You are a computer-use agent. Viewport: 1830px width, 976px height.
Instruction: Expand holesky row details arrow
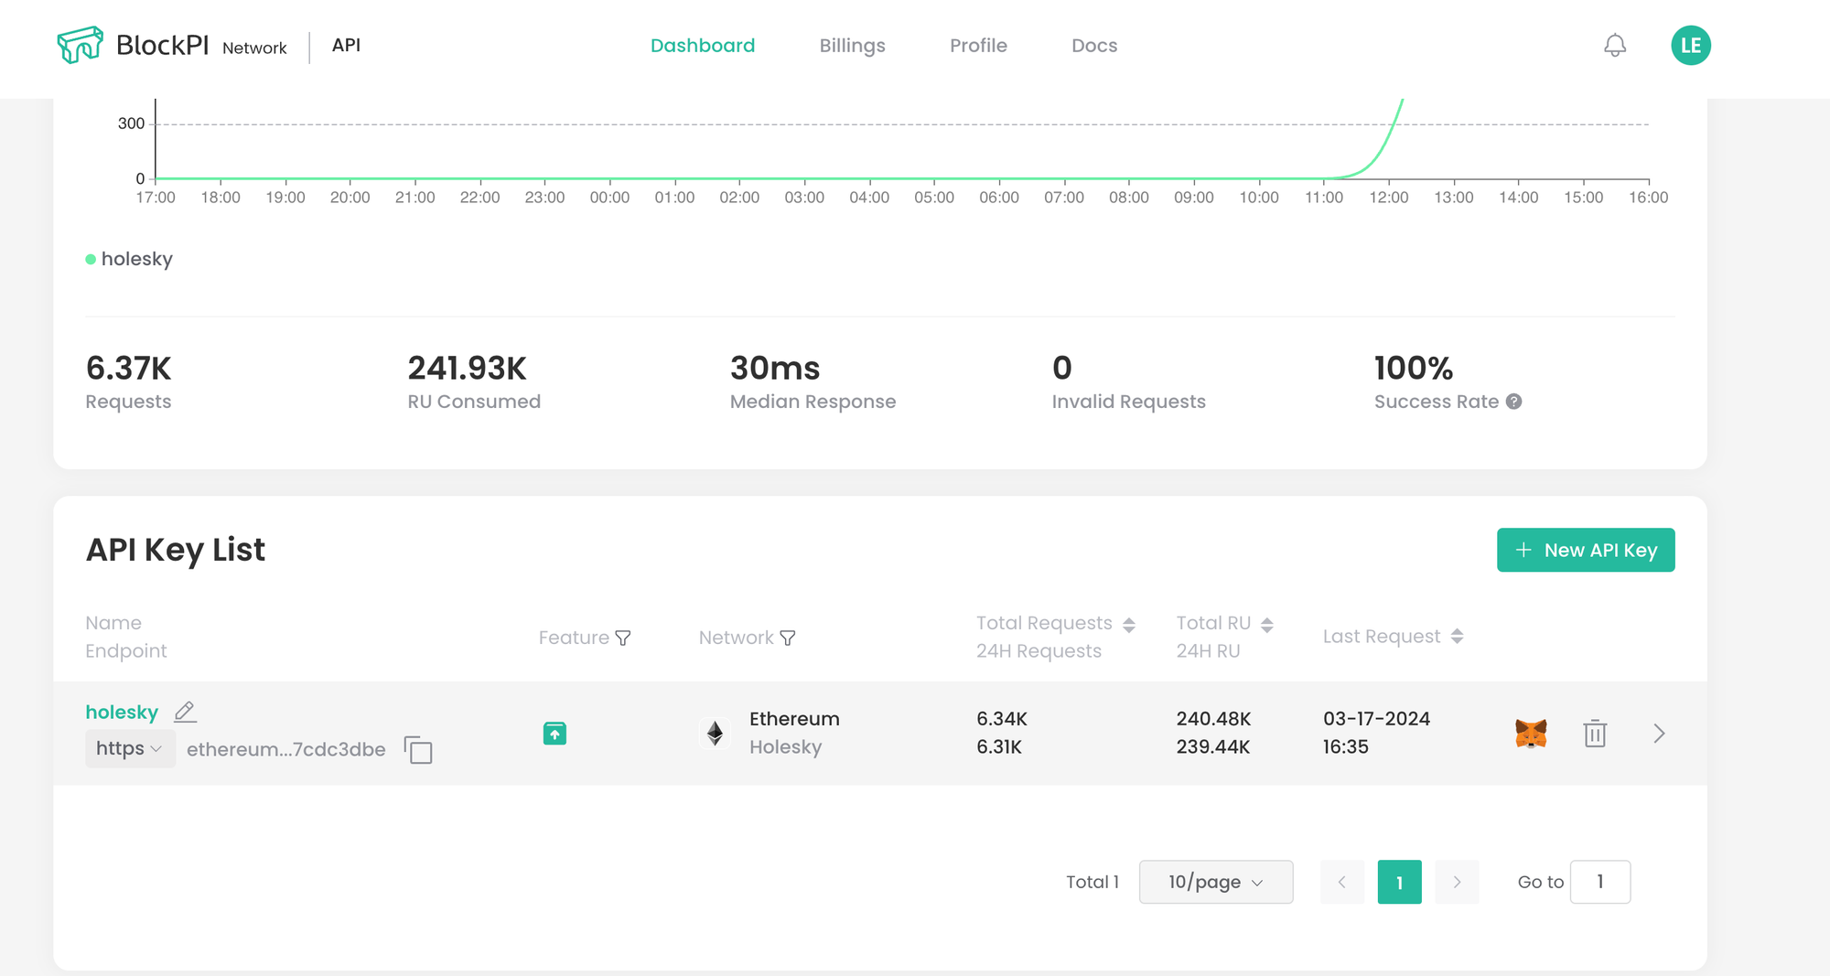(x=1659, y=734)
